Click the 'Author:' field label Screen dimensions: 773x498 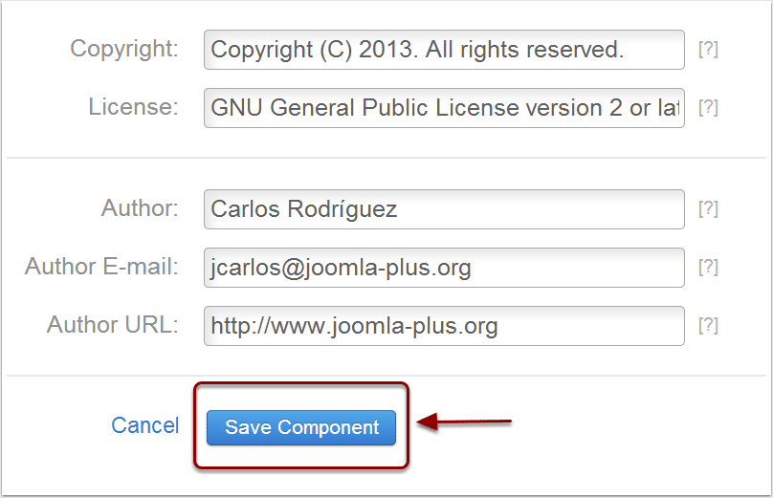pos(140,208)
